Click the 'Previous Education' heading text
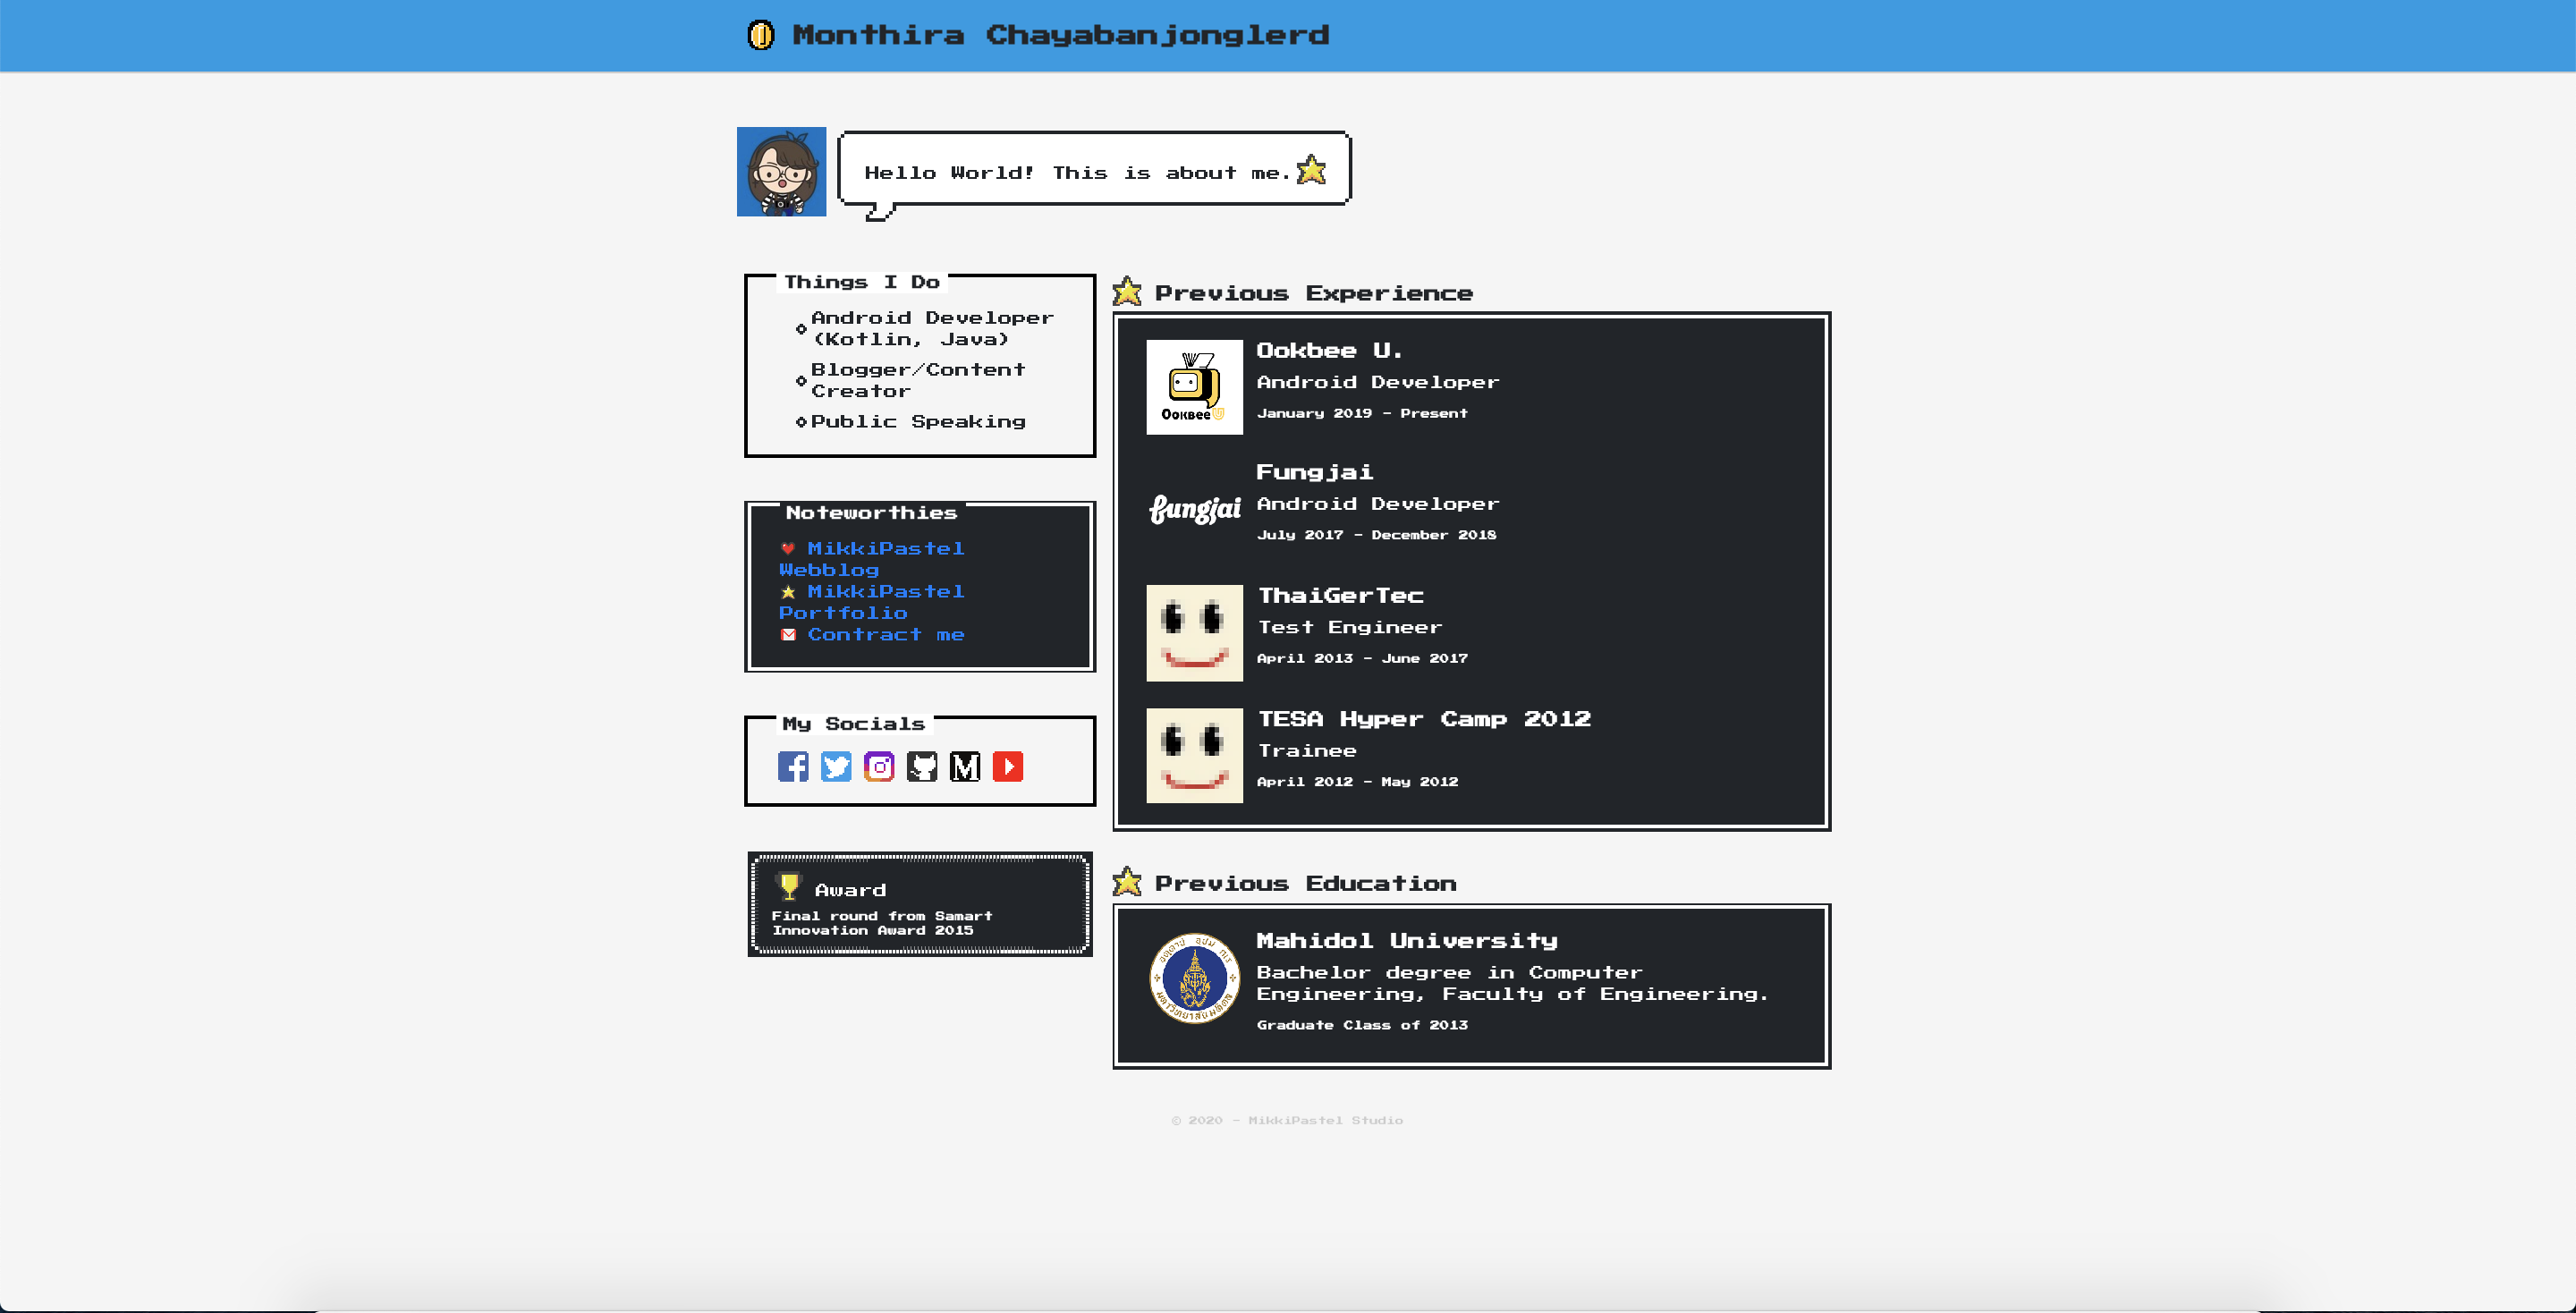2576x1313 pixels. (1306, 883)
